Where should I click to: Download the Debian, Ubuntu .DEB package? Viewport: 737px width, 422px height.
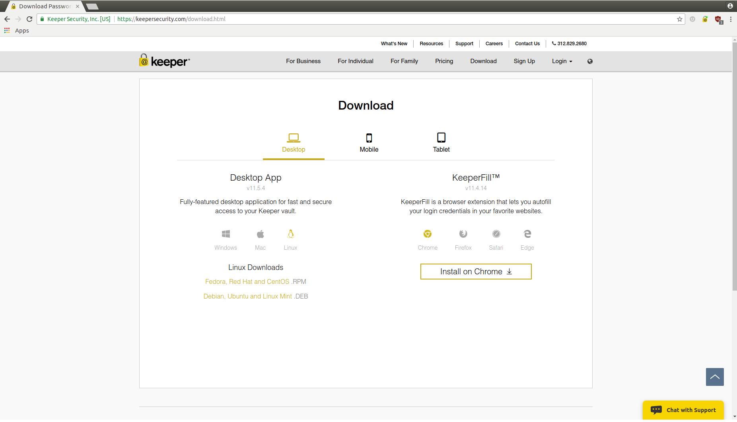(x=255, y=296)
